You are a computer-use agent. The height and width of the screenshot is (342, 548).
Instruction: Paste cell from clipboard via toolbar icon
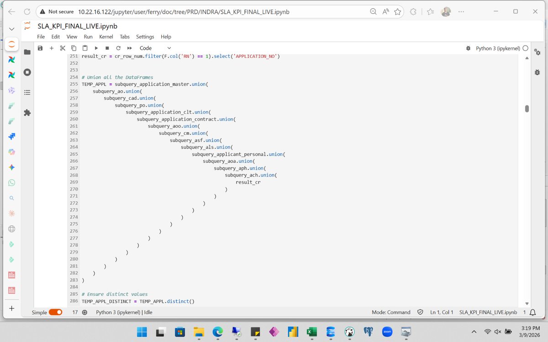pyautogui.click(x=85, y=48)
